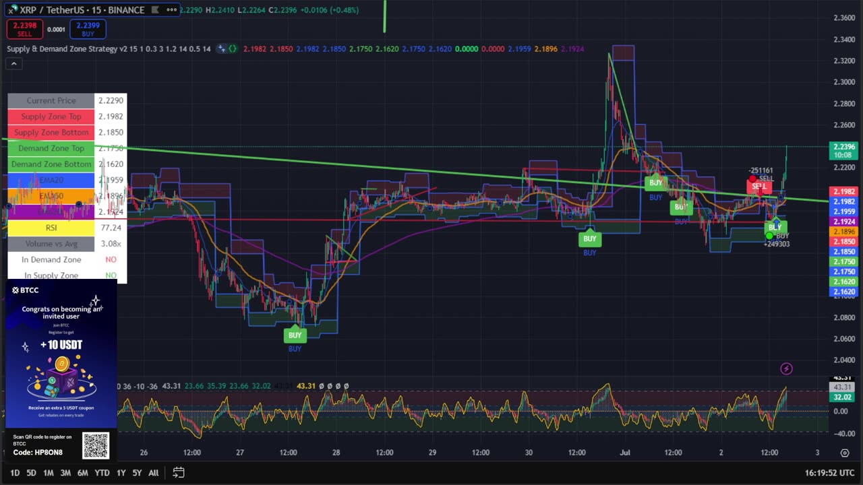This screenshot has width=863, height=485.
Task: Click the yellow 43.31 oscillator legend value
Action: pyautogui.click(x=305, y=386)
